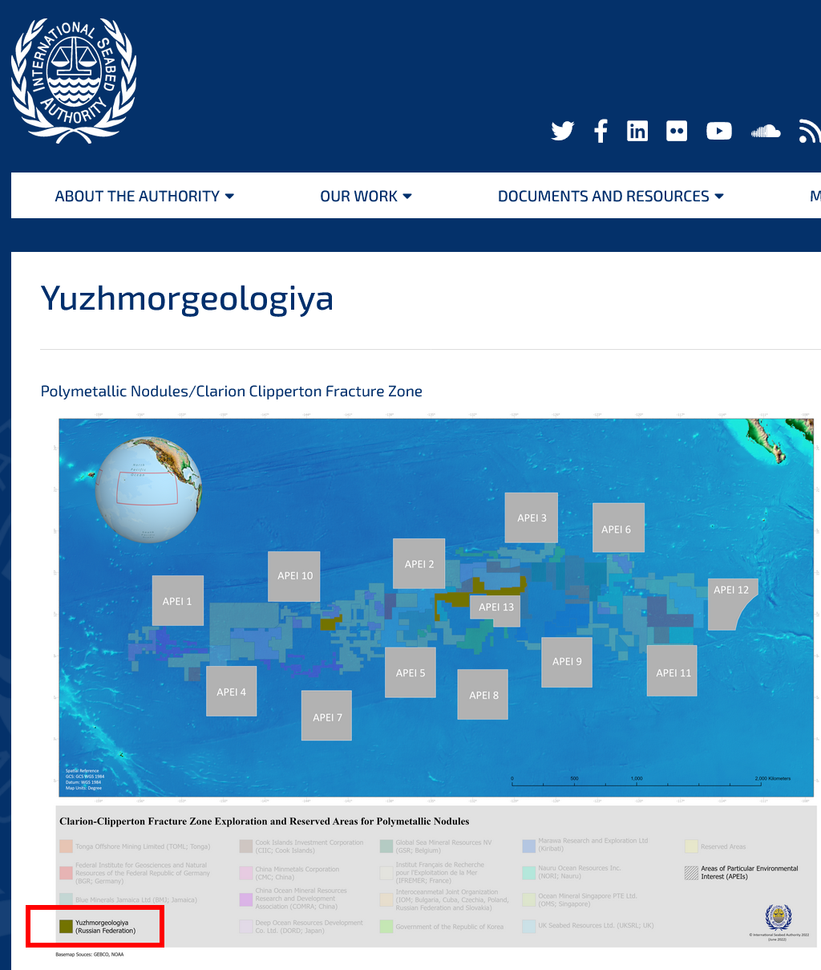Click the Yuzhmorgeologiya (Russian Federation) legend label
Screen dimensions: 821x970
click(106, 927)
